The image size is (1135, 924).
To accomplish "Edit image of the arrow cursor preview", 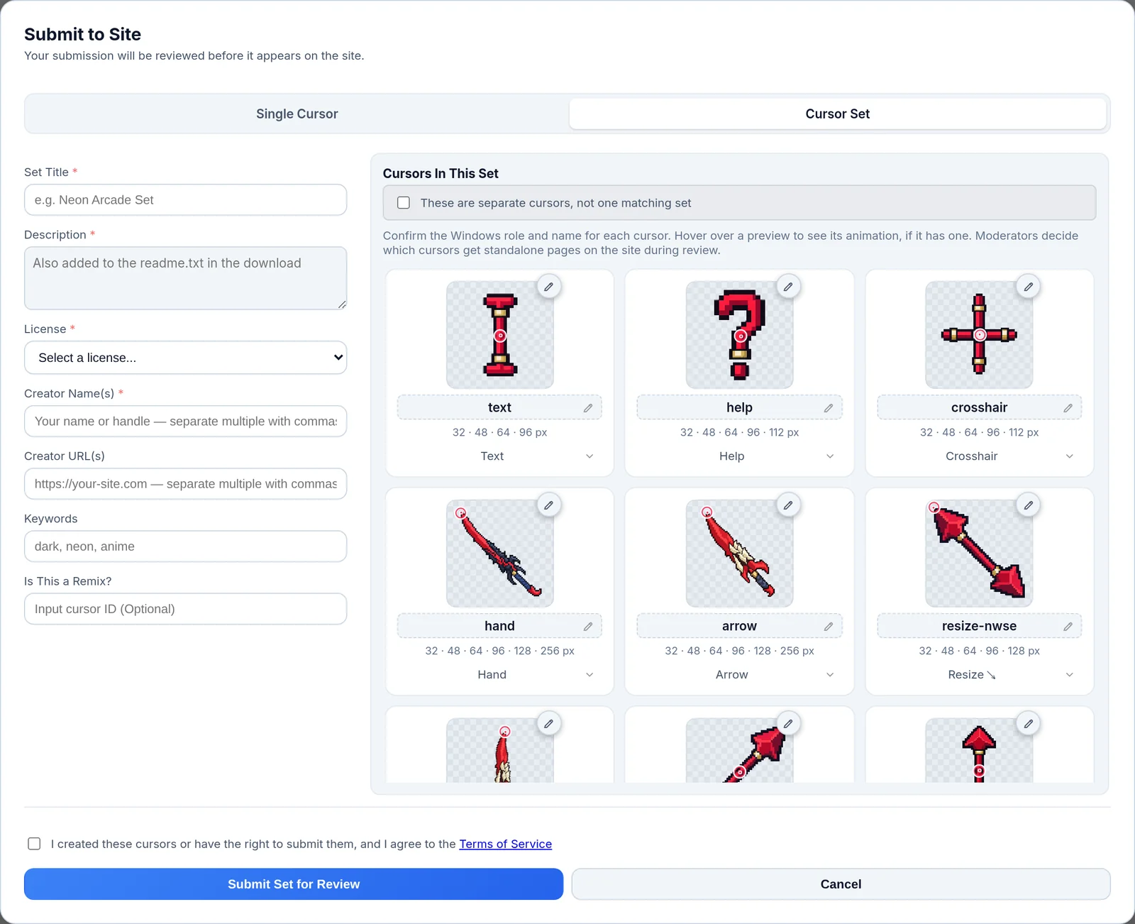I will 788,505.
